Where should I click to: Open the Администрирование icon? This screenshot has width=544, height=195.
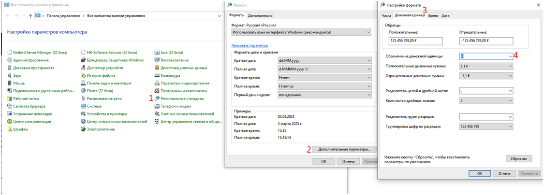(x=10, y=60)
